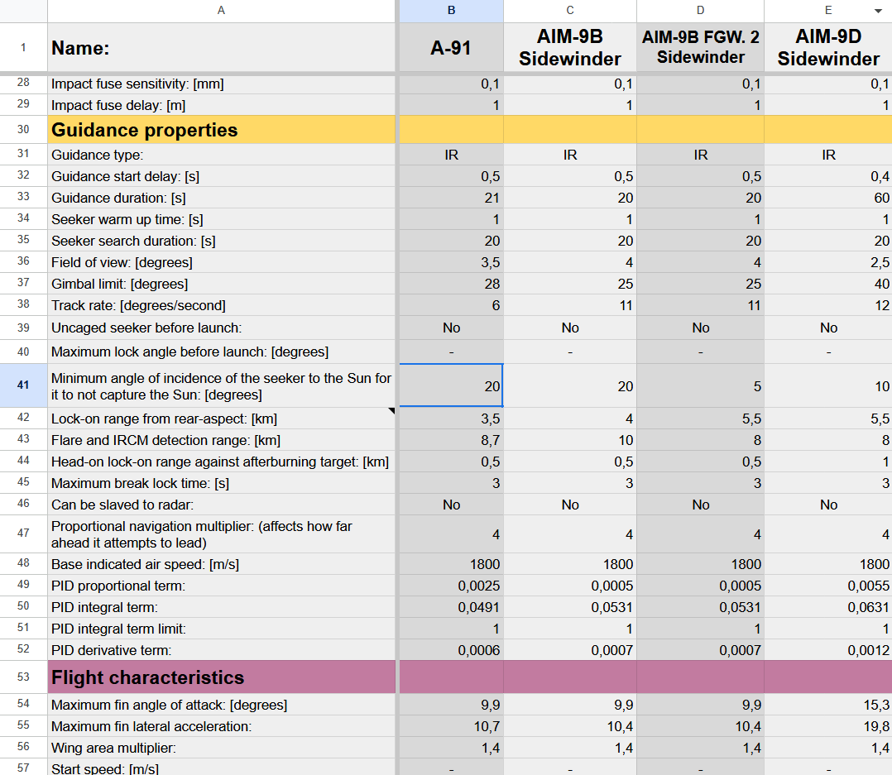This screenshot has height=775, width=892.
Task: Click 'Lock-on range from rear-aspect: [km]' cell
Action: pyautogui.click(x=221, y=419)
